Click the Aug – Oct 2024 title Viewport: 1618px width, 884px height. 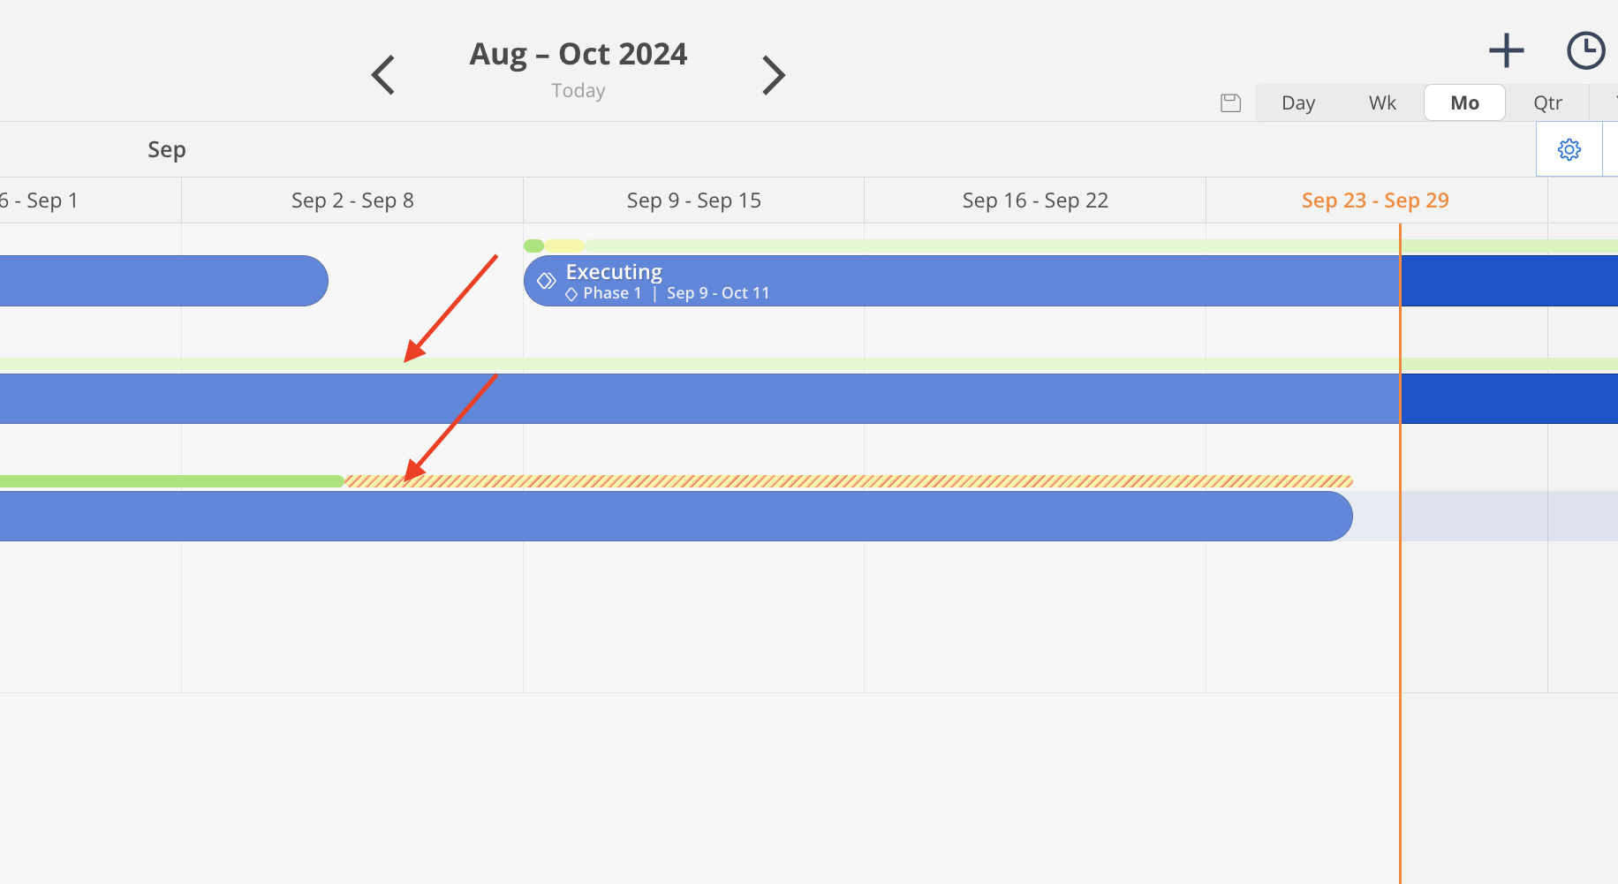[x=578, y=54]
